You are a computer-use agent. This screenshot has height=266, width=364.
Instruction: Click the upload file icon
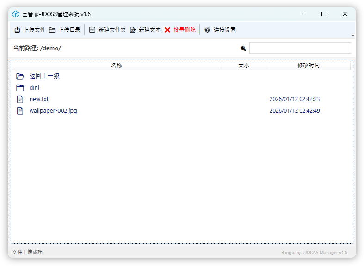(x=17, y=30)
